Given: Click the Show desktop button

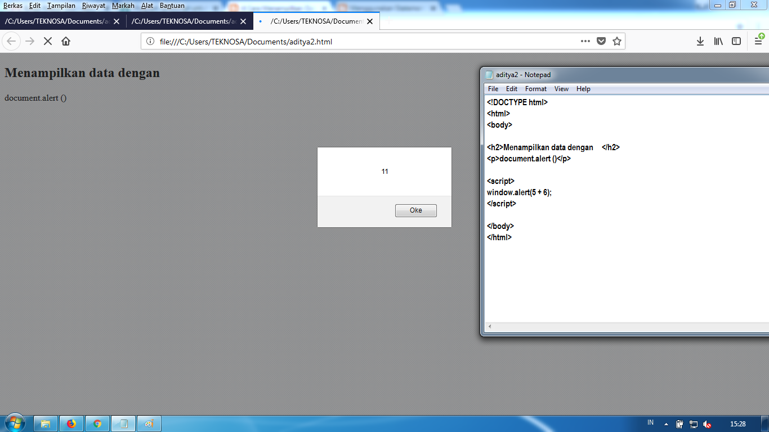Looking at the screenshot, I should click(x=765, y=424).
